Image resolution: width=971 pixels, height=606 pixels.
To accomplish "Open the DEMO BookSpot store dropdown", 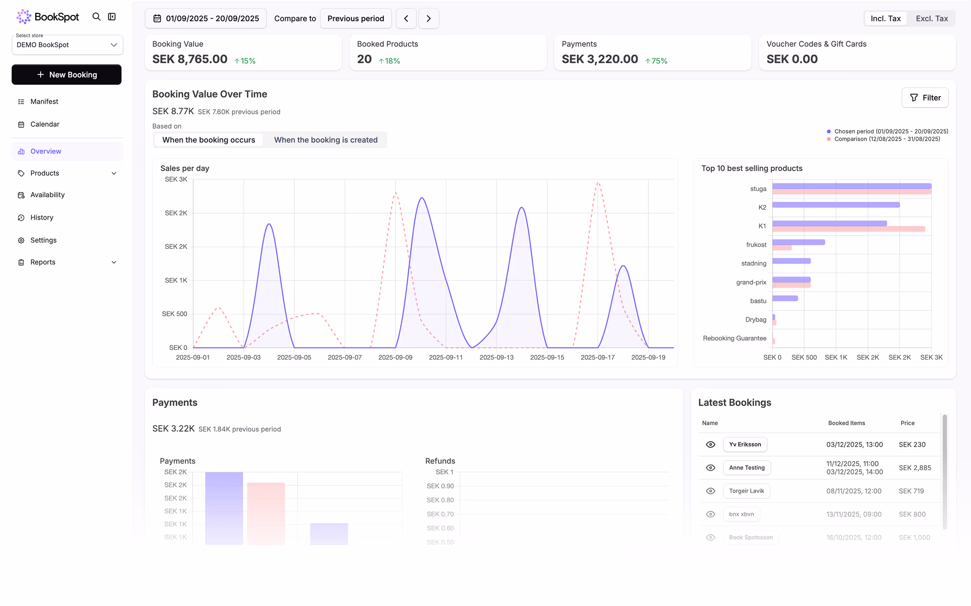I will pyautogui.click(x=67, y=45).
